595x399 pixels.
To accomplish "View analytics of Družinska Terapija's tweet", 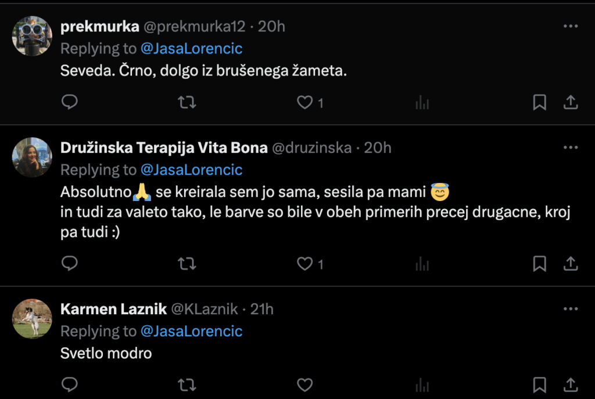I will [x=422, y=264].
